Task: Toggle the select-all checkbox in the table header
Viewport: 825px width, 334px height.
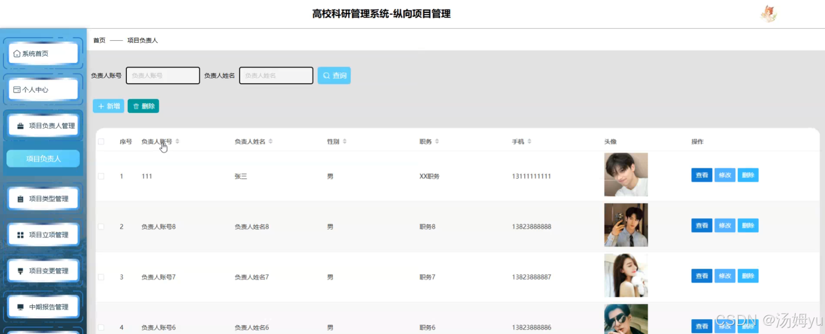Action: (x=101, y=142)
